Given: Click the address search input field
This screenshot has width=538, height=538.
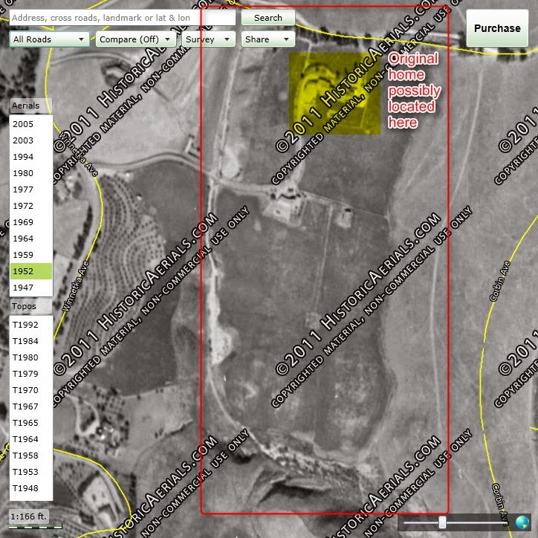Looking at the screenshot, I should (x=123, y=18).
